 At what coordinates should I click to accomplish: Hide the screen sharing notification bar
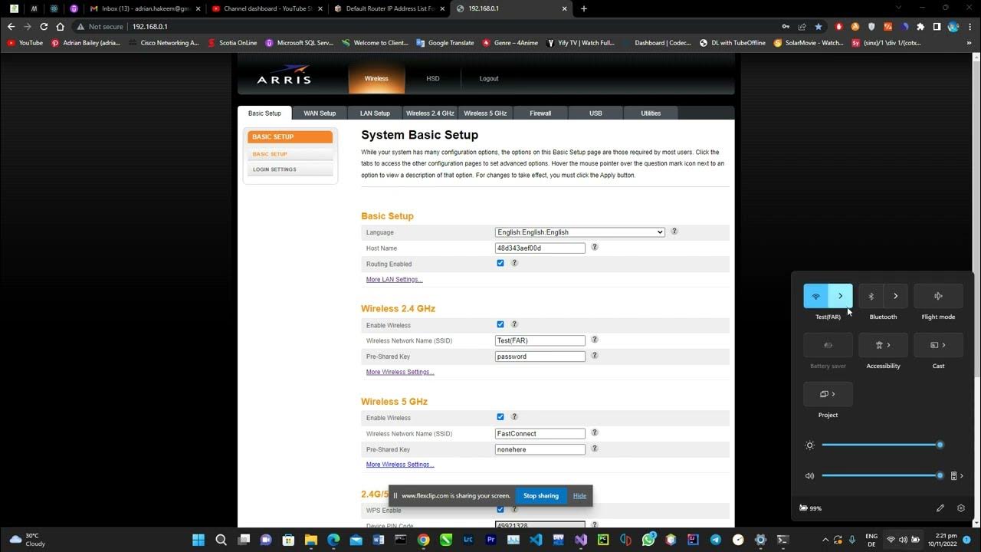coord(579,495)
